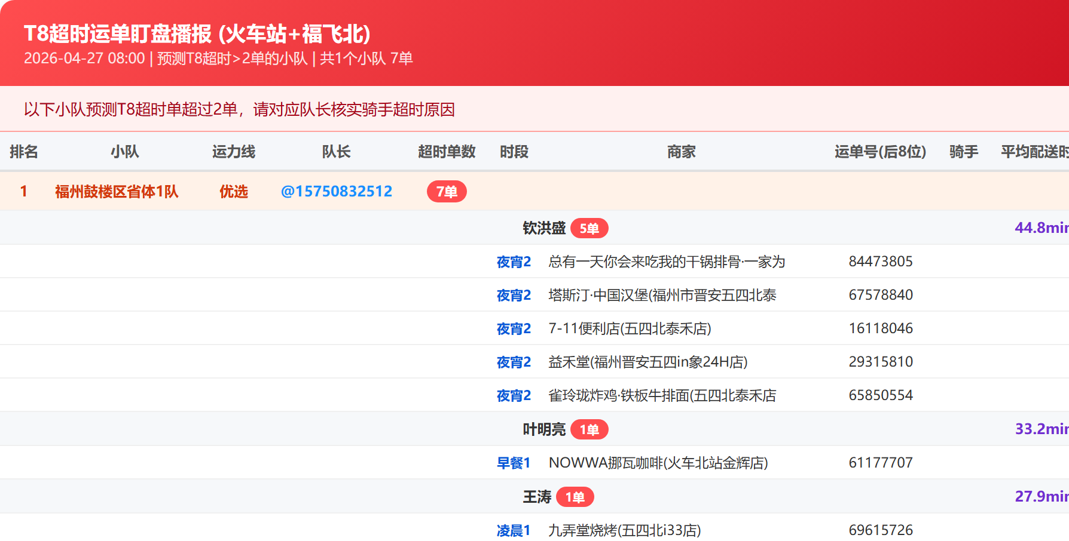Select merchant 九弄堂烧烤(五四北i33店)
The height and width of the screenshot is (541, 1069).
coord(625,530)
